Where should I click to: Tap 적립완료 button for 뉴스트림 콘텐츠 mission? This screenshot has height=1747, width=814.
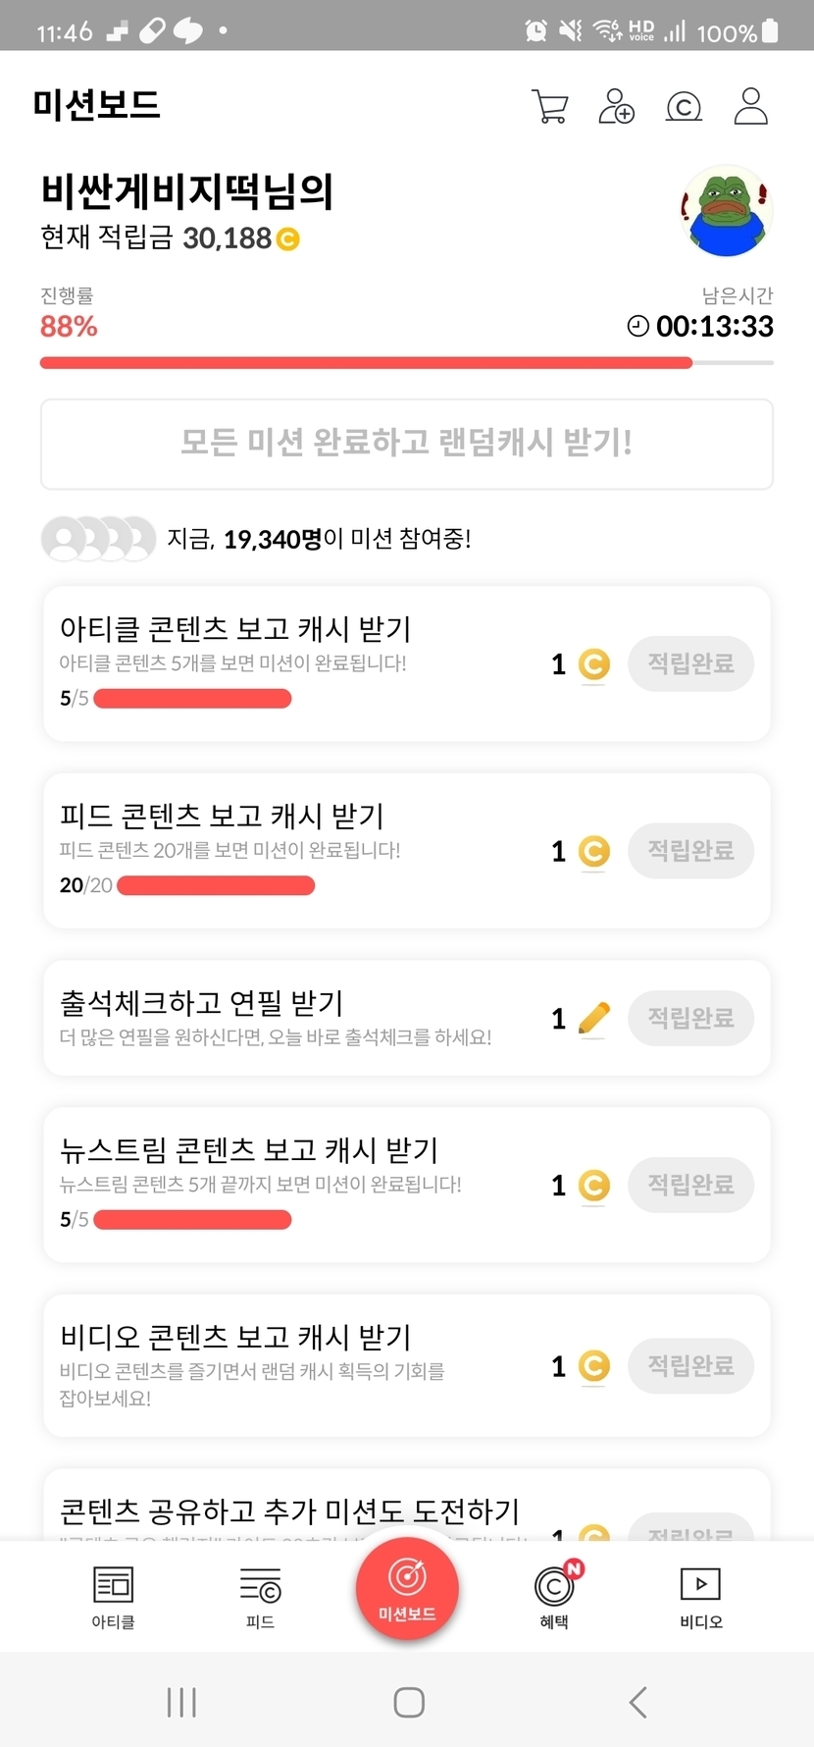pyautogui.click(x=690, y=1185)
